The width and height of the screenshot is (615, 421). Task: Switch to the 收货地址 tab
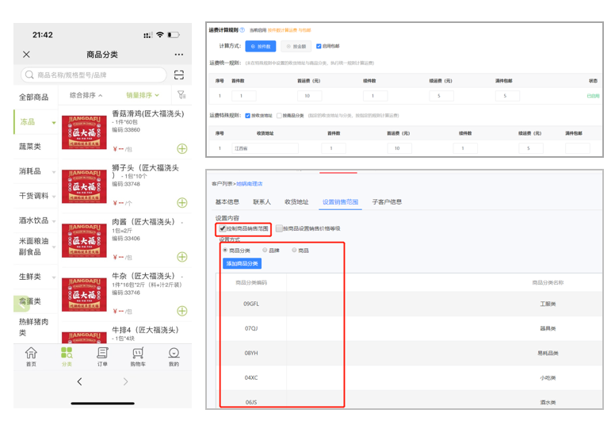pos(296,201)
